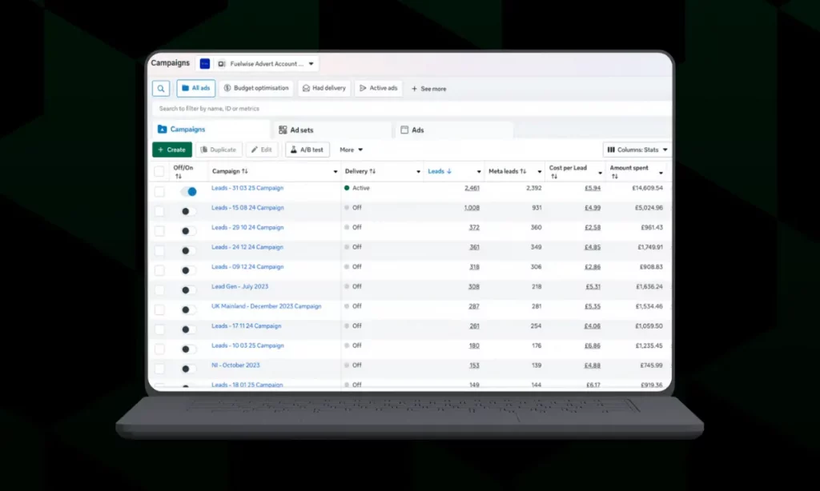Open the Delivery column sort dropdown
Viewport: 820px width, 491px height.
pos(419,170)
